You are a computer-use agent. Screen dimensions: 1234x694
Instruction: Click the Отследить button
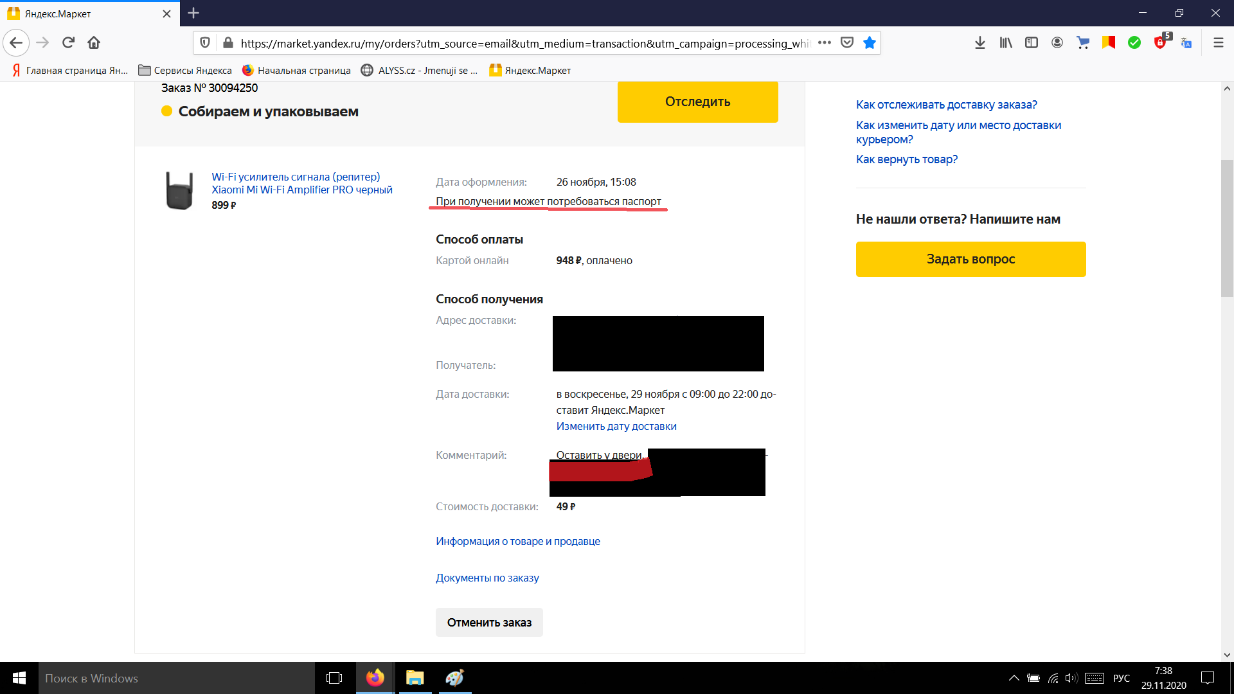click(x=697, y=102)
